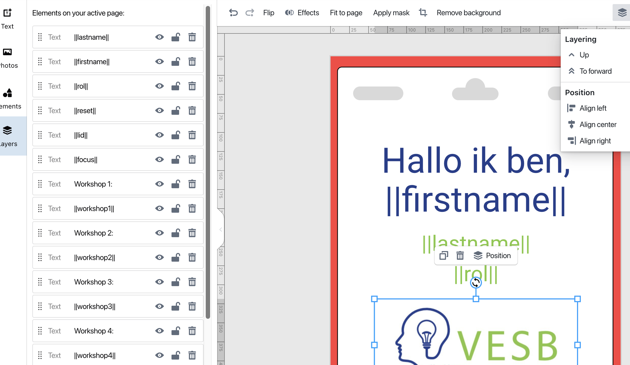The width and height of the screenshot is (630, 365).
Task: Open the Effects options
Action: coord(302,13)
